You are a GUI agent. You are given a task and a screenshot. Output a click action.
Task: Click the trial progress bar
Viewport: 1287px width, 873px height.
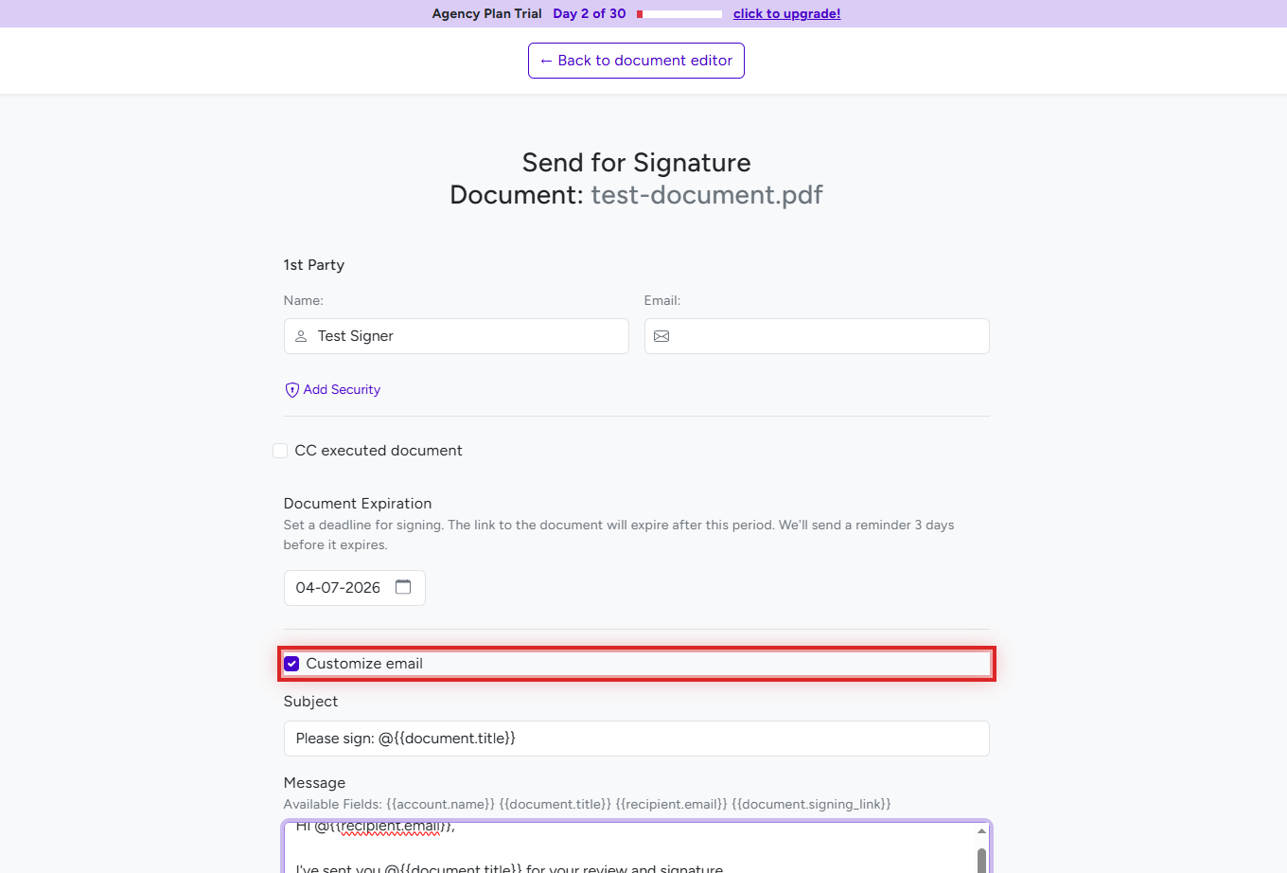679,13
